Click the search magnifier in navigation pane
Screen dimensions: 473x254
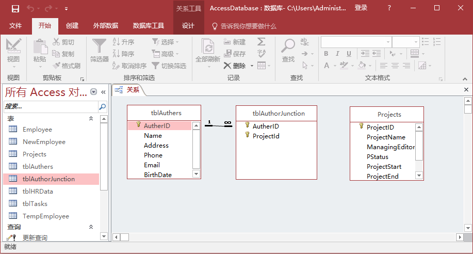tap(102, 107)
